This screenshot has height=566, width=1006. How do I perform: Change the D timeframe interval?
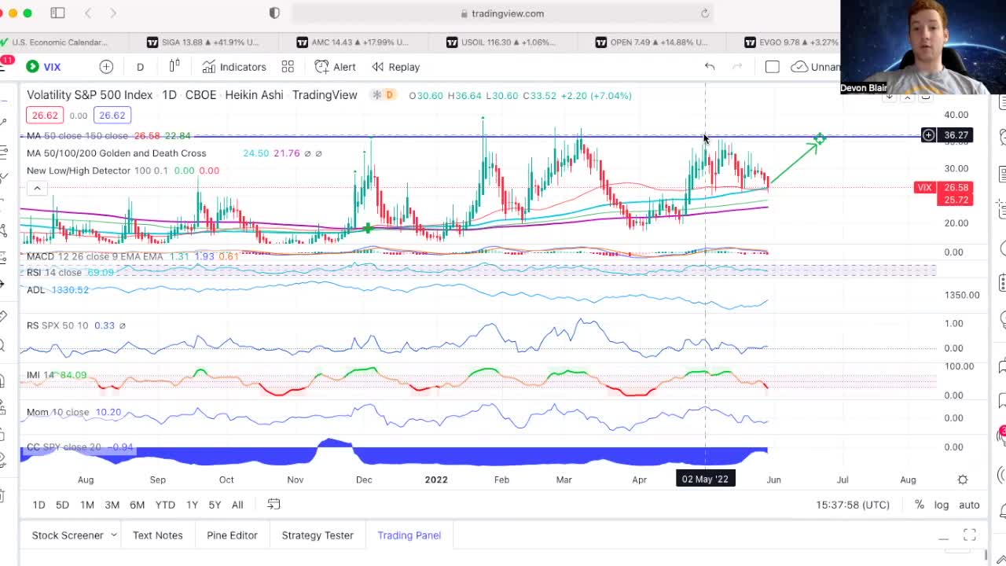pyautogui.click(x=140, y=67)
